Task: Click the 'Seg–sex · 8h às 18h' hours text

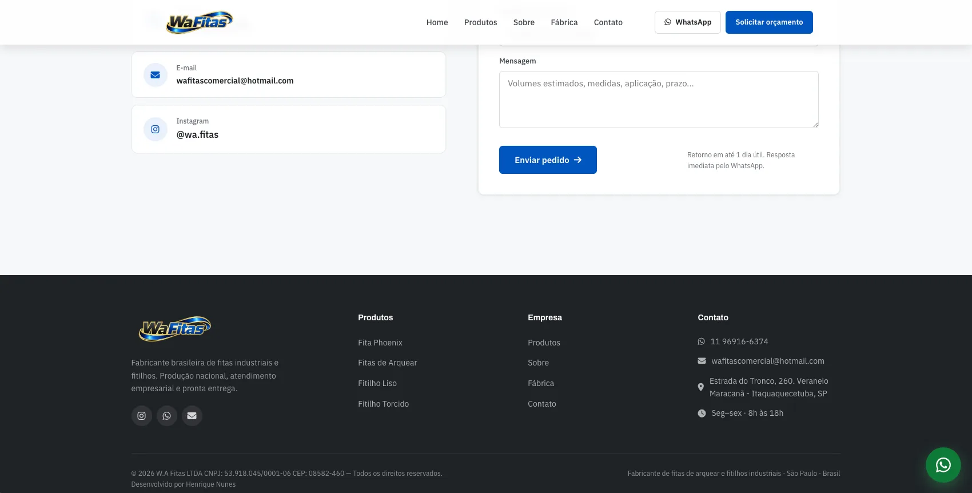Action: click(747, 413)
